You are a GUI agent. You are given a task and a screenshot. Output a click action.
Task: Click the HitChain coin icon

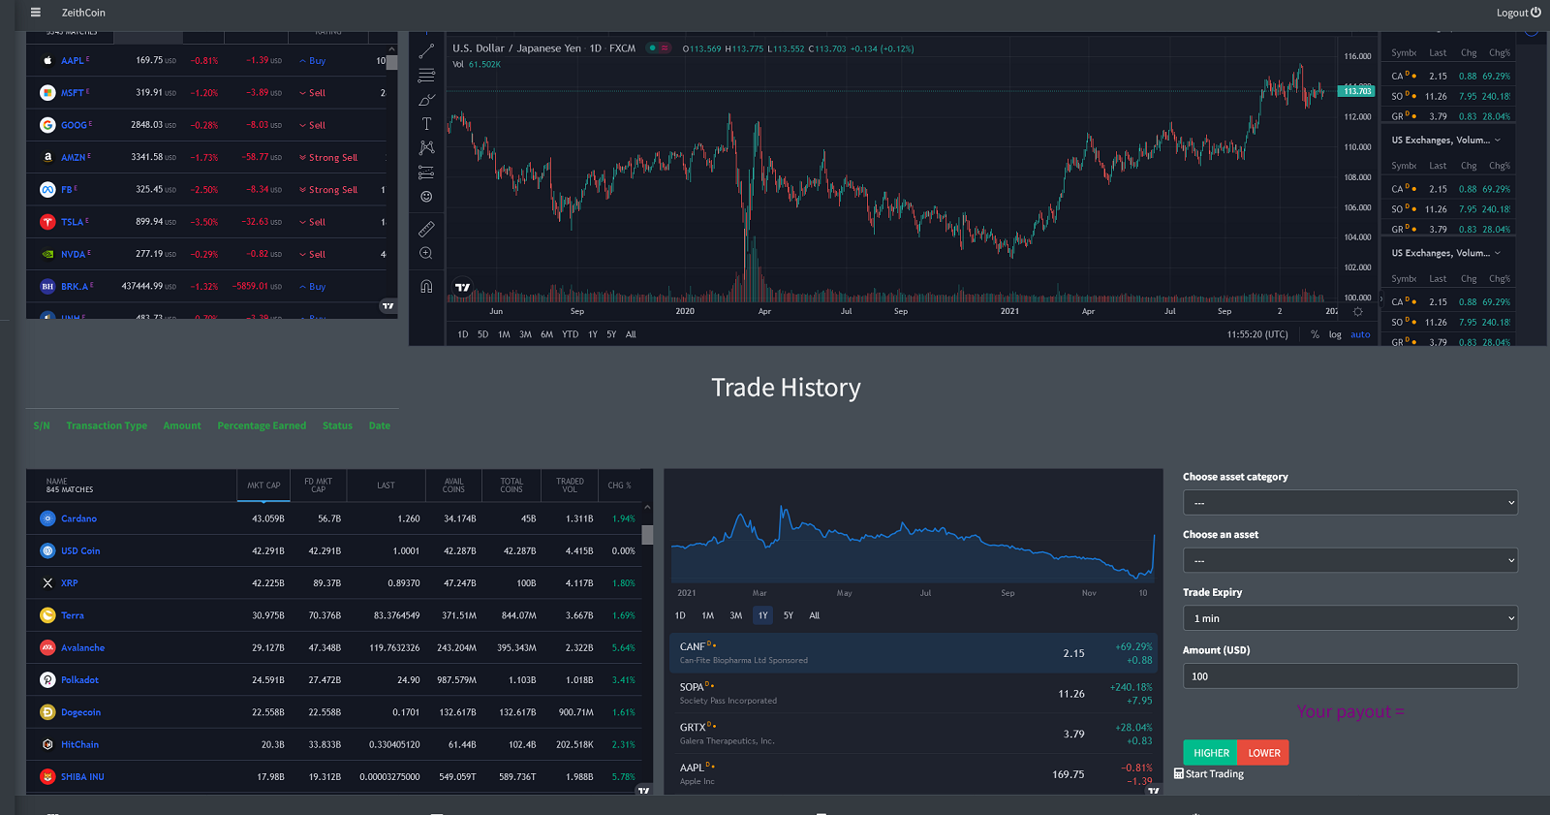[x=47, y=744]
